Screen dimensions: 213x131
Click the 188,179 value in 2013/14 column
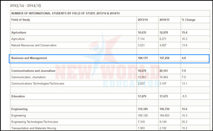pos(143,58)
